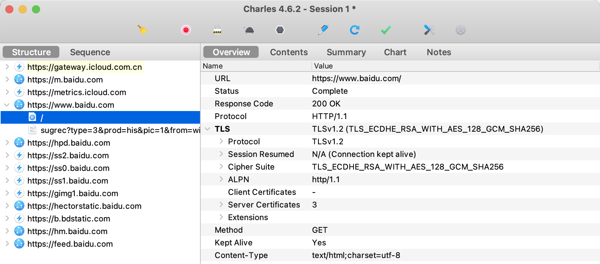Clear the session with the broom icon
Viewport: 600px width, 264px height.
point(142,30)
